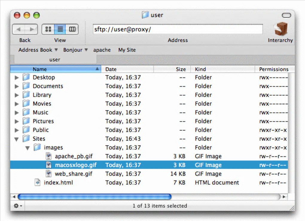Click the Desktop folder icon

pyautogui.click(x=26, y=77)
